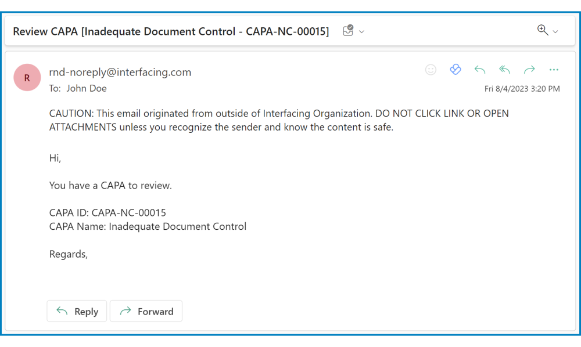The width and height of the screenshot is (581, 347).
Task: Open the More actions ellipsis menu
Action: pyautogui.click(x=554, y=70)
